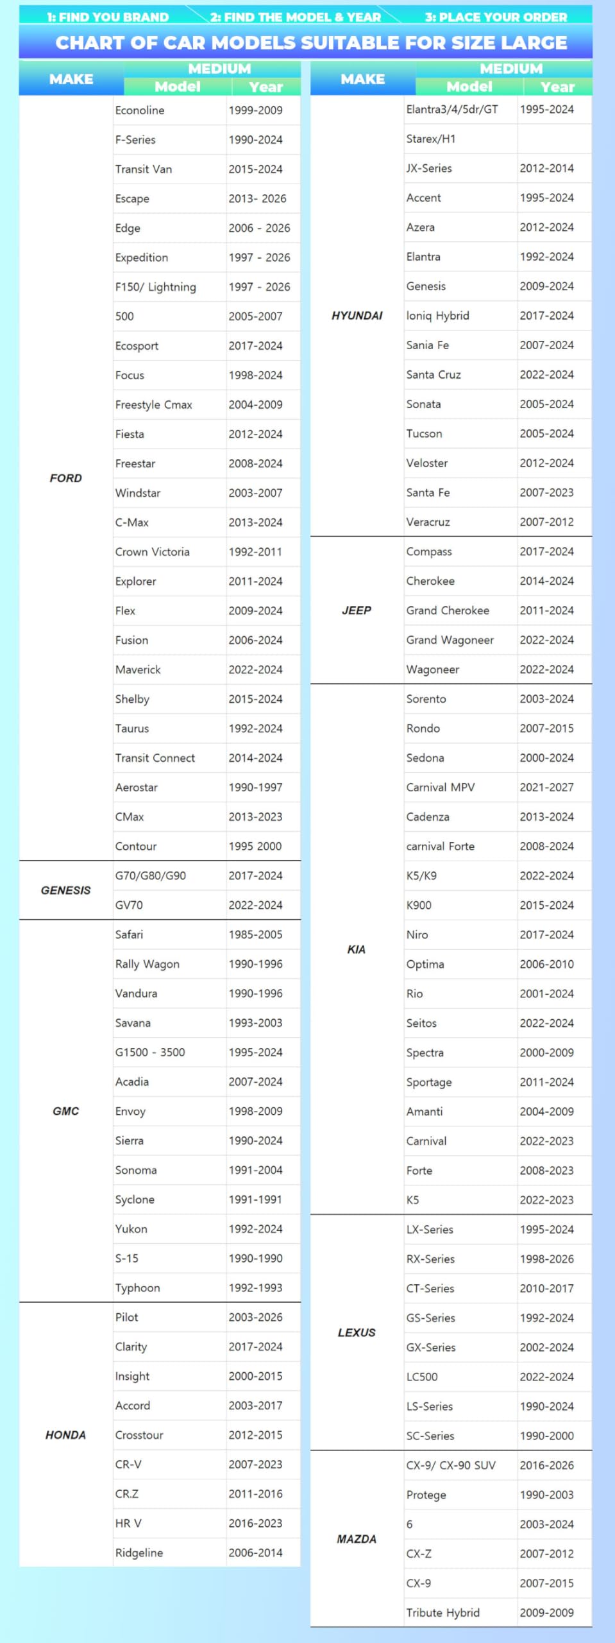Select the Tribute Hybrid model row
This screenshot has width=615, height=1643.
pos(442,1613)
